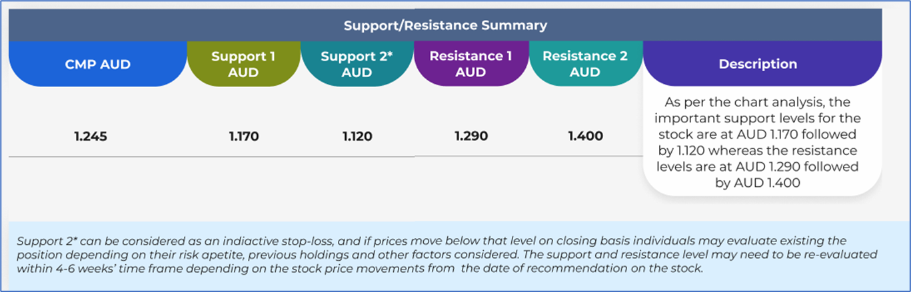Viewport: 911px width, 292px height.
Task: Click the Support/Resistance Summary title bar
Action: 445,25
